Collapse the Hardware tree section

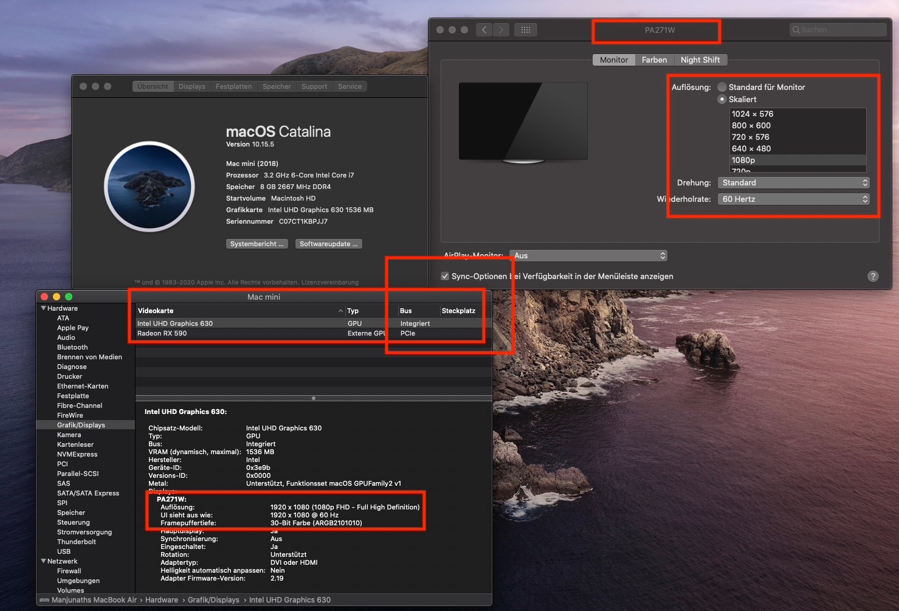(x=44, y=308)
